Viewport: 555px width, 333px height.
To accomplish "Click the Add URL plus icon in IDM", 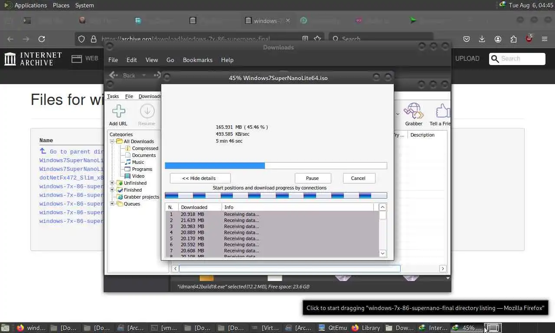I will click(118, 111).
